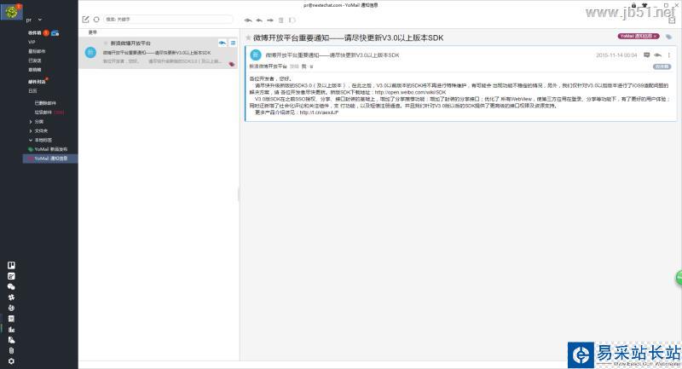Open the open.weibo.com SDK download link
The width and height of the screenshot is (682, 369).
pyautogui.click(x=410, y=92)
